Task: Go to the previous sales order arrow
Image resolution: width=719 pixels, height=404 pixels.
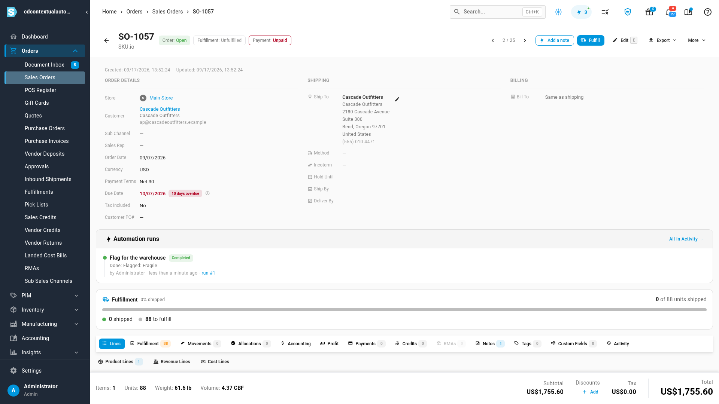Action: point(492,40)
